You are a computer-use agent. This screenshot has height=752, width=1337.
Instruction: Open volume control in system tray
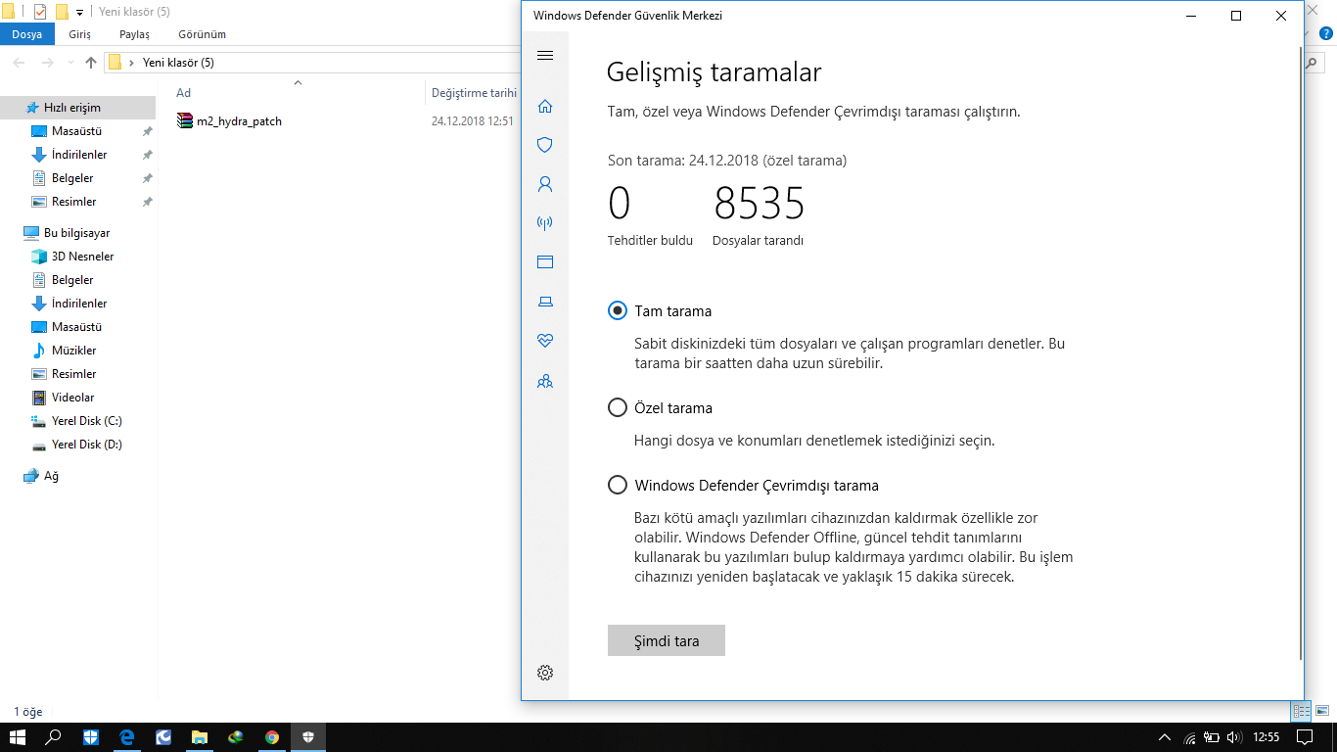[1235, 737]
